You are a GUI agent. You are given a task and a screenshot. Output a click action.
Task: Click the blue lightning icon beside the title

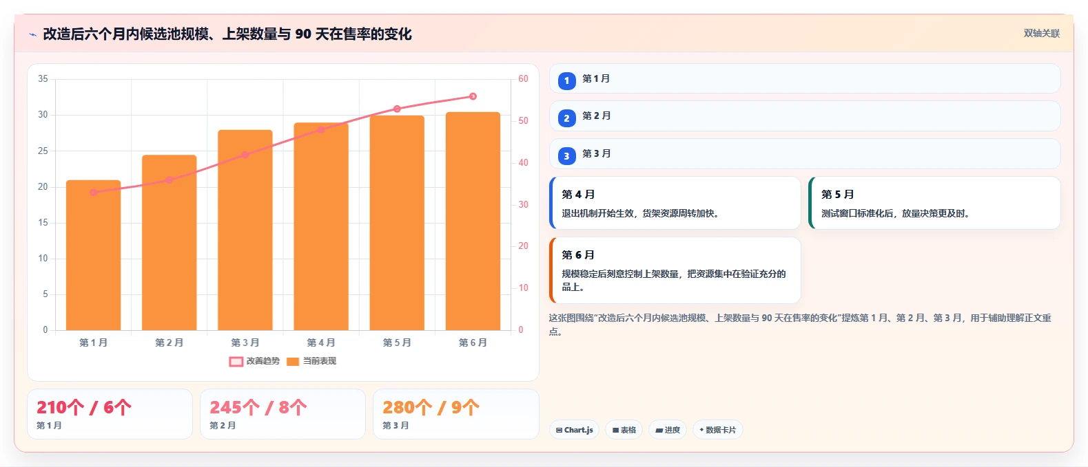click(x=32, y=34)
